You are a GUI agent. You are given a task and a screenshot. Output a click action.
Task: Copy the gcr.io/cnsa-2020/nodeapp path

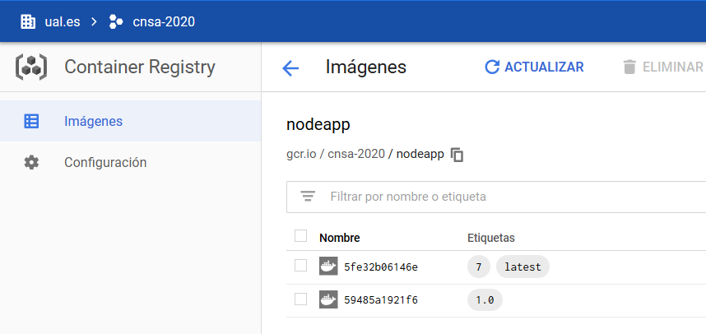pos(457,155)
